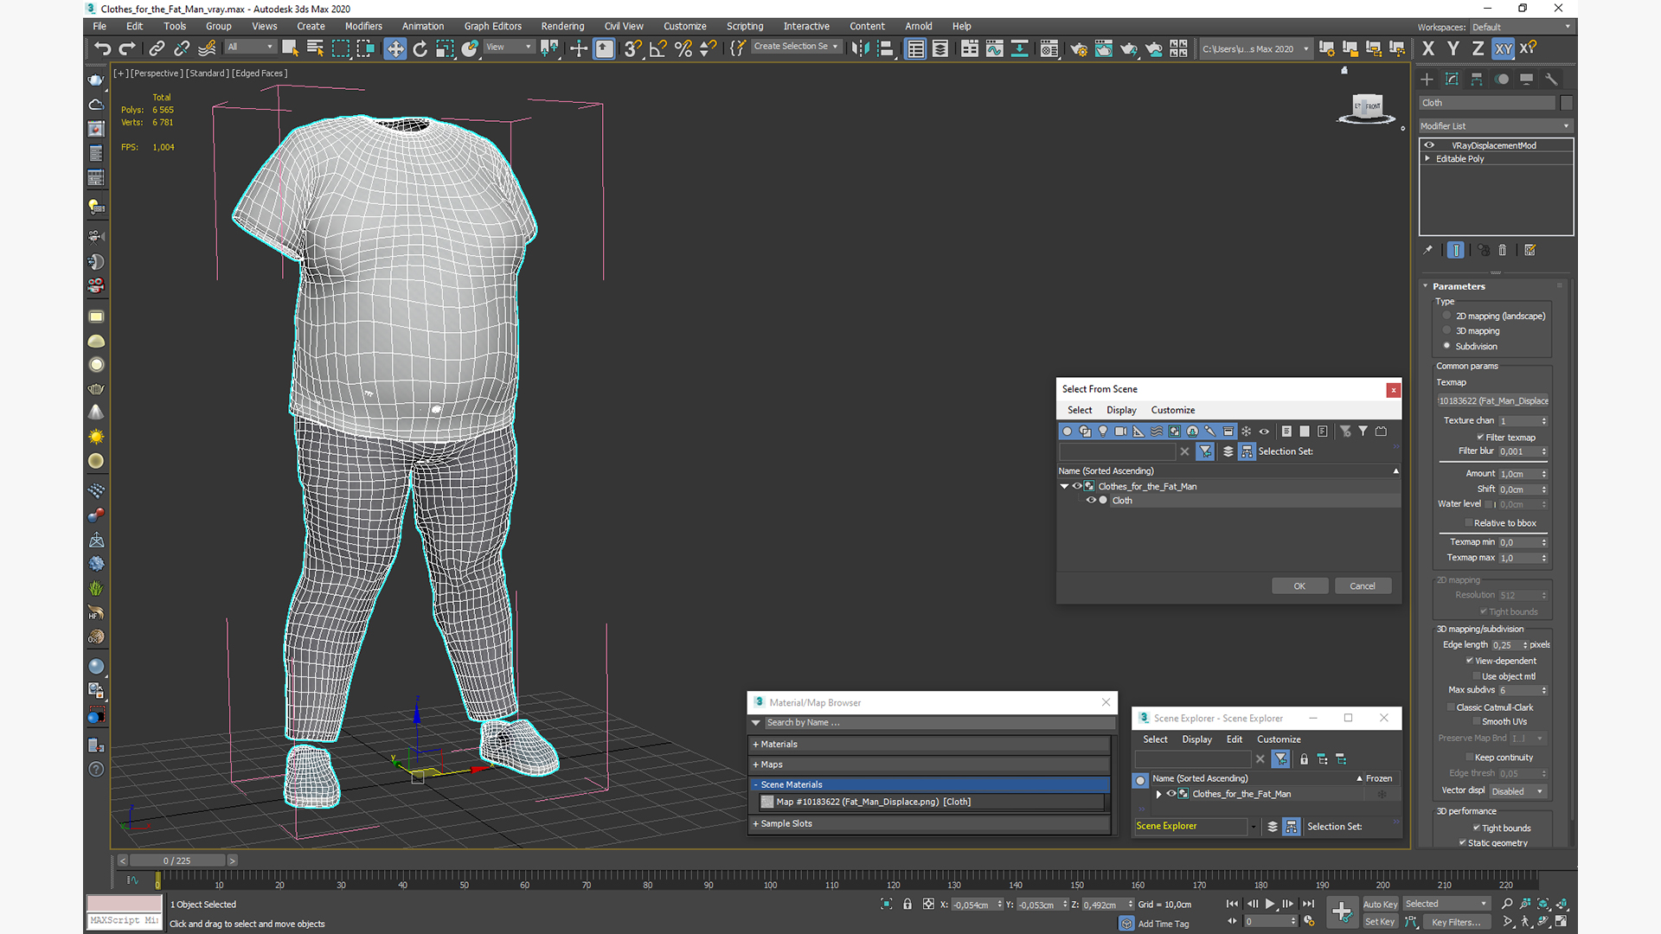
Task: Click Cancel in Select From Scene
Action: 1363,586
